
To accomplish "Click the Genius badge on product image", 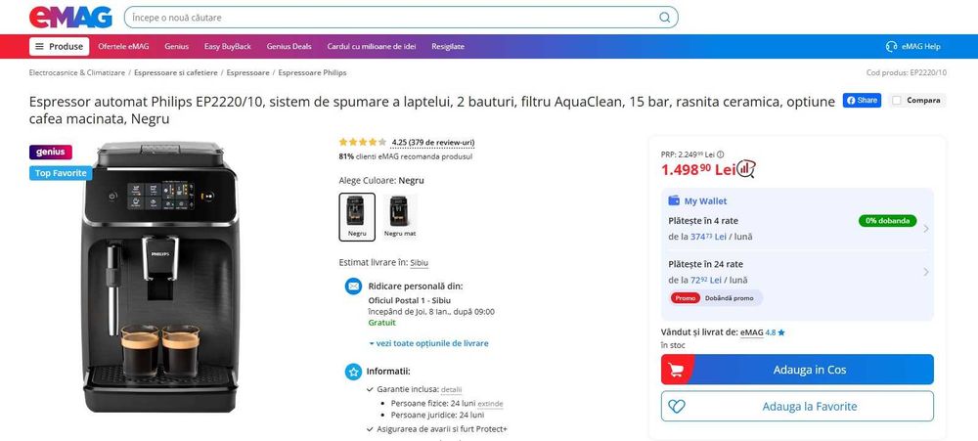I will coord(51,152).
